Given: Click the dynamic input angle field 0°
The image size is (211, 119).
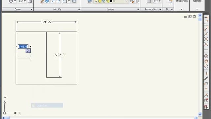Looking at the screenshot, I should point(28,51).
